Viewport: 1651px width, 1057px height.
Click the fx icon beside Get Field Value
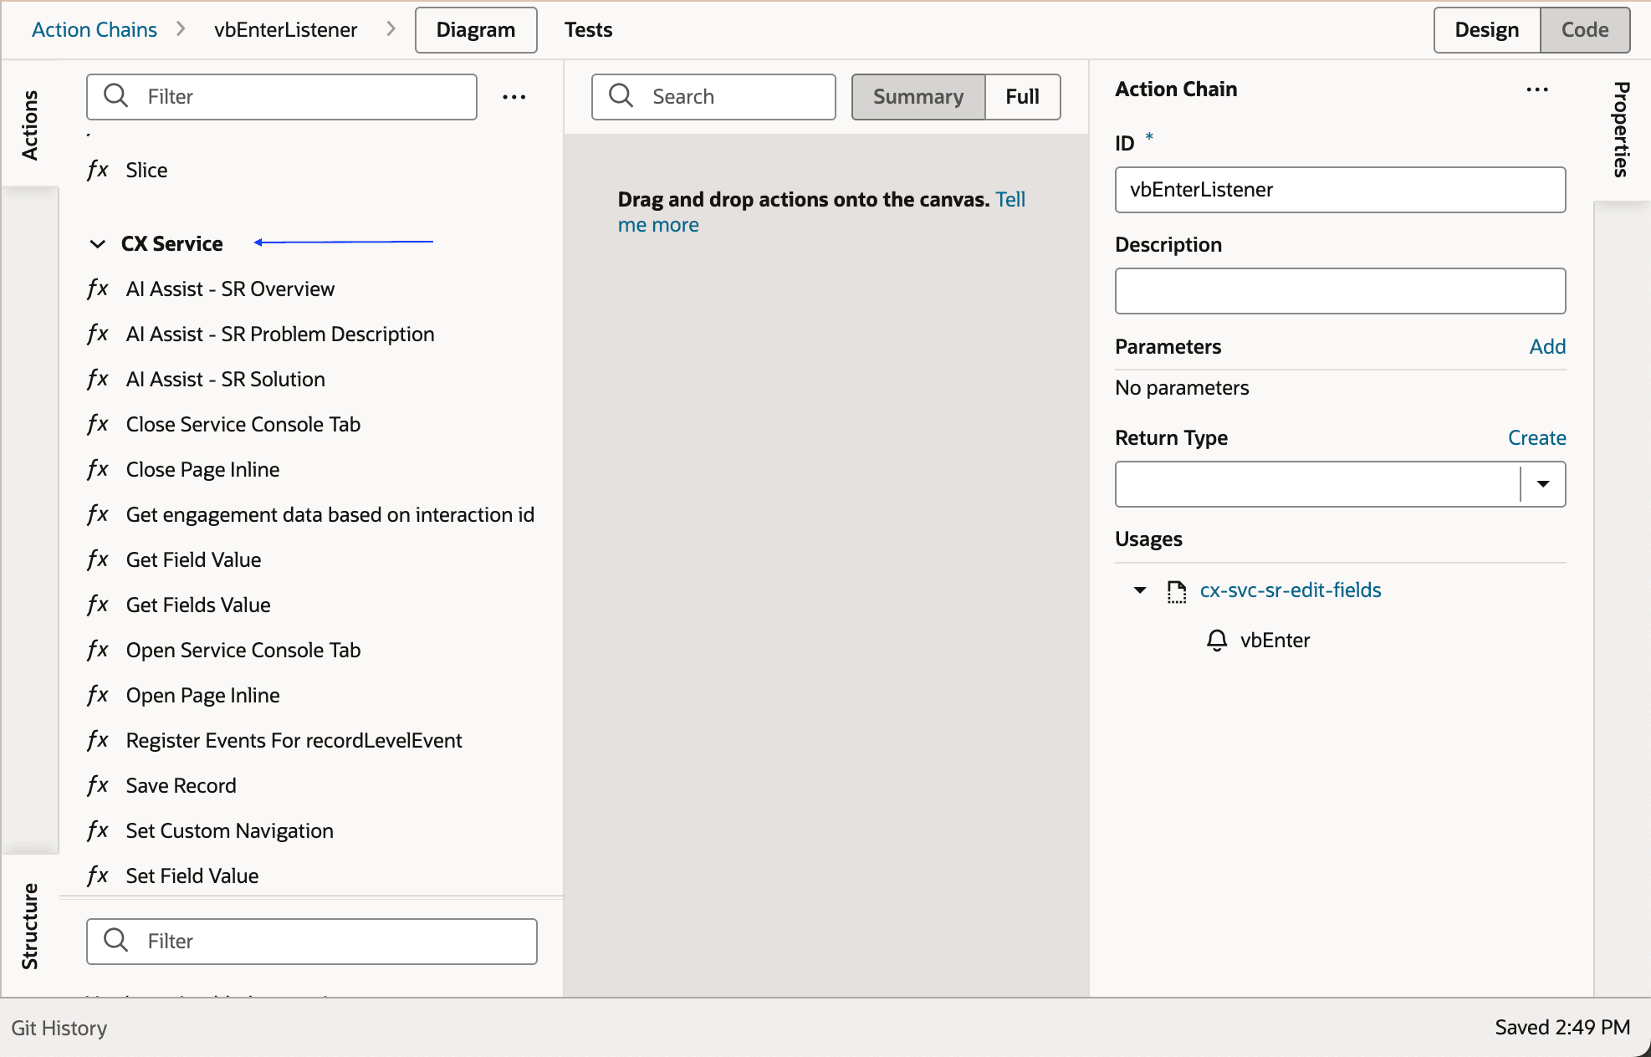98,559
